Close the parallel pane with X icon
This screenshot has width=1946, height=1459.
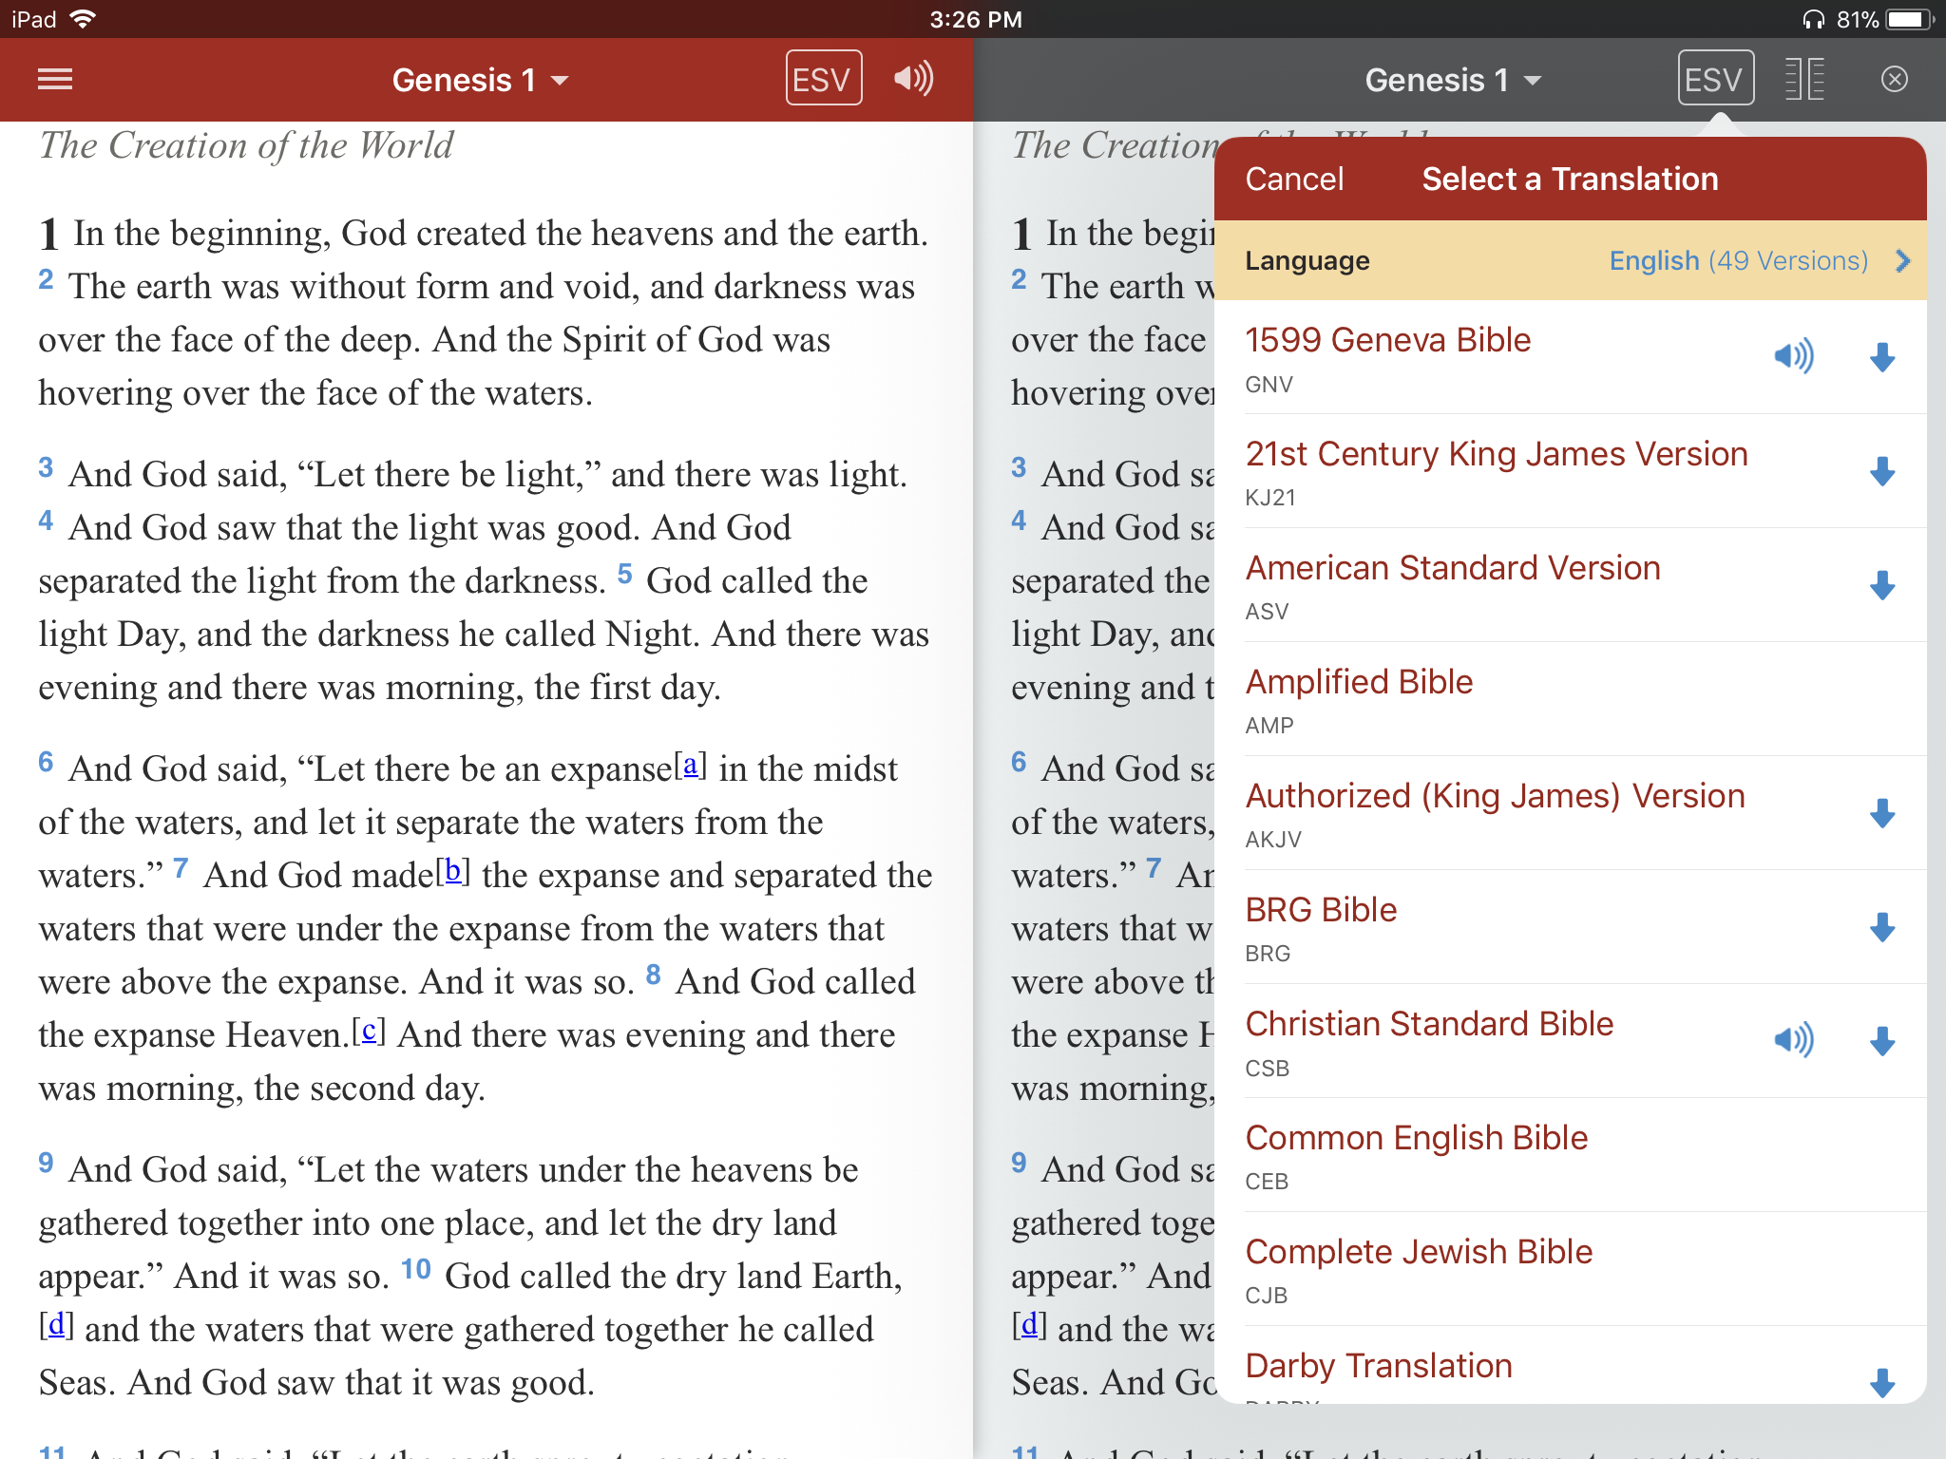pyautogui.click(x=1894, y=79)
